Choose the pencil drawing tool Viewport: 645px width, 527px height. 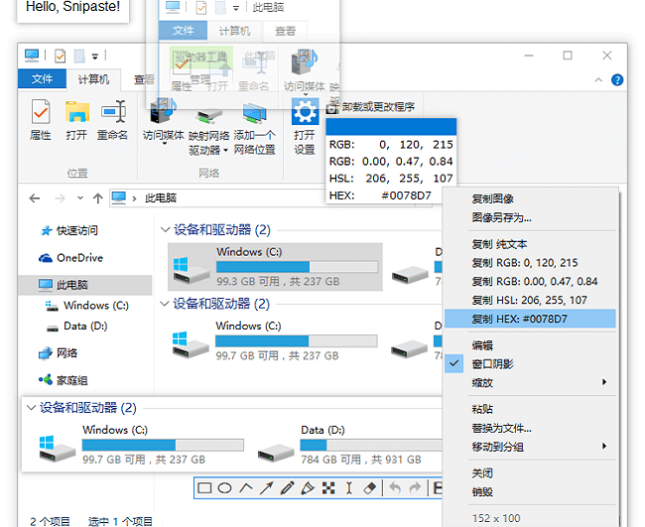[x=287, y=488]
